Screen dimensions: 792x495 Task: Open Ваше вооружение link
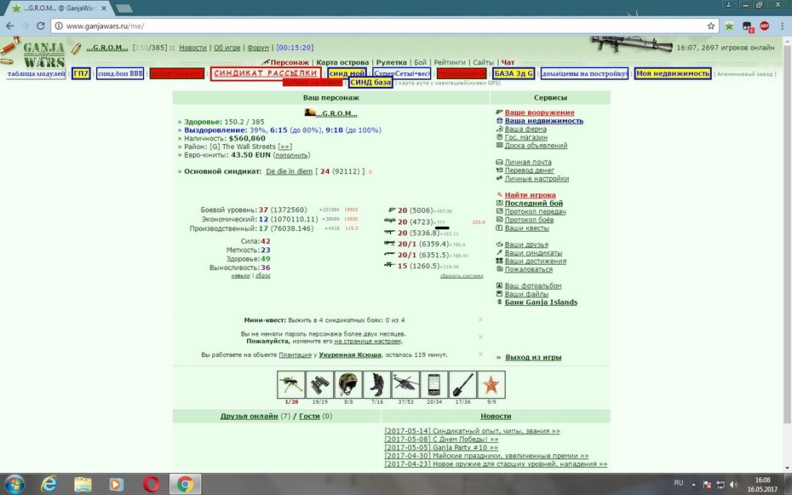point(539,112)
